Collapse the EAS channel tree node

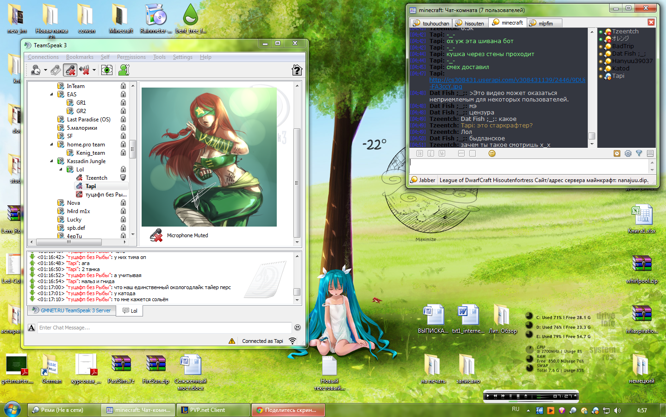tap(51, 94)
